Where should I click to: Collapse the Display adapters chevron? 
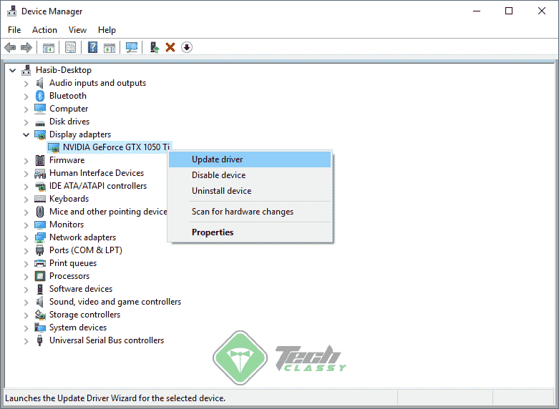26,134
